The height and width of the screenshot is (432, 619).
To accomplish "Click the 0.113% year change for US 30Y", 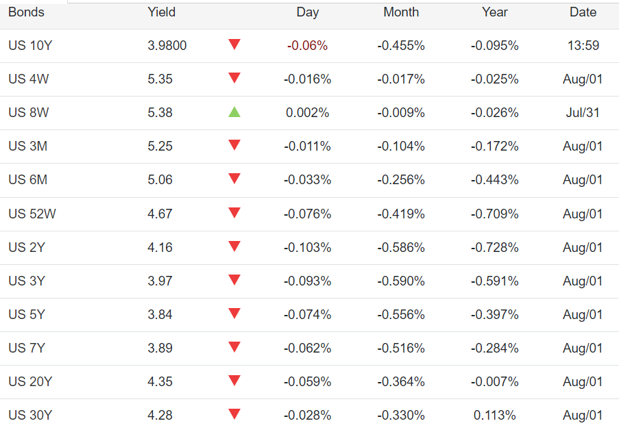I will tap(495, 415).
